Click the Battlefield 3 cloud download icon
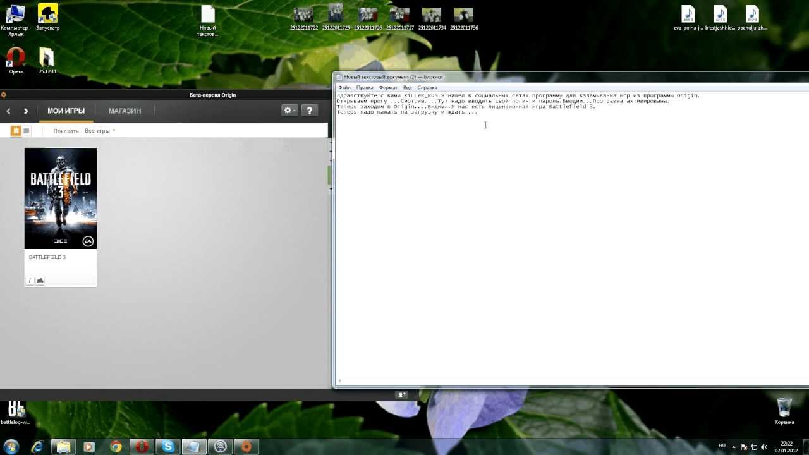The height and width of the screenshot is (455, 809). [40, 281]
